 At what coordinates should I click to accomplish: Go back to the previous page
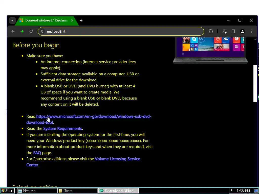(x=13, y=31)
